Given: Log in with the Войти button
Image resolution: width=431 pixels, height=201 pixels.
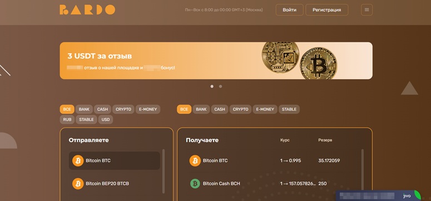Looking at the screenshot, I should click(289, 9).
